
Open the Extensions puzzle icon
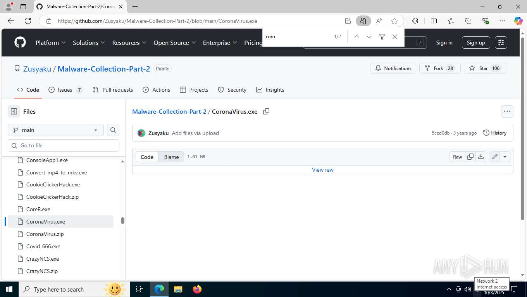(x=415, y=21)
